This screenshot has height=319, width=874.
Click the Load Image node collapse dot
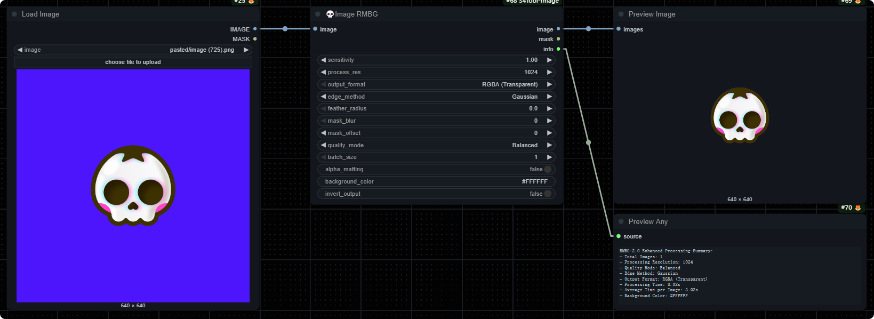click(14, 14)
